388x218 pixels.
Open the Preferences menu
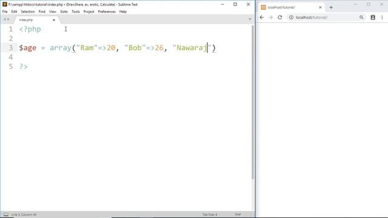107,12
